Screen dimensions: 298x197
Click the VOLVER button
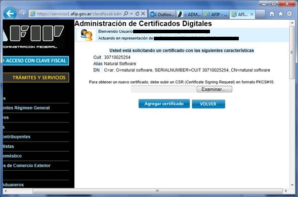(208, 104)
